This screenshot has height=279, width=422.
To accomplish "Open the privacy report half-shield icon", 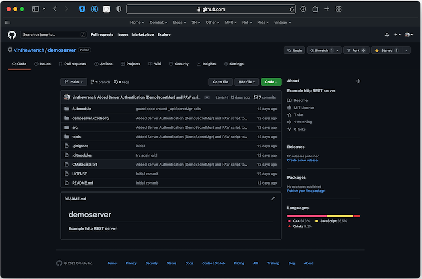I will 118,9.
